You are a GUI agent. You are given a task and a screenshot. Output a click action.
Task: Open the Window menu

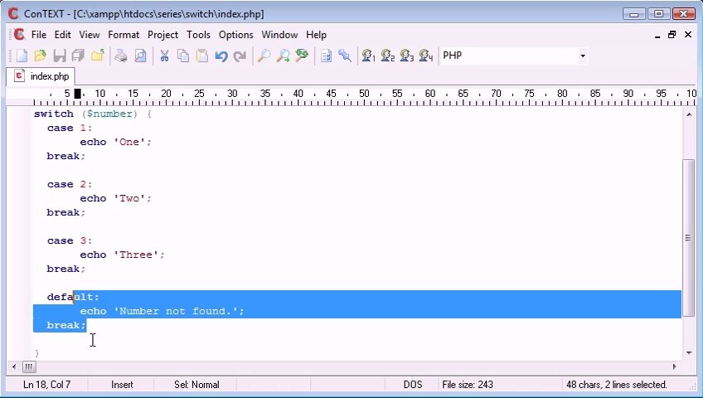click(x=279, y=35)
